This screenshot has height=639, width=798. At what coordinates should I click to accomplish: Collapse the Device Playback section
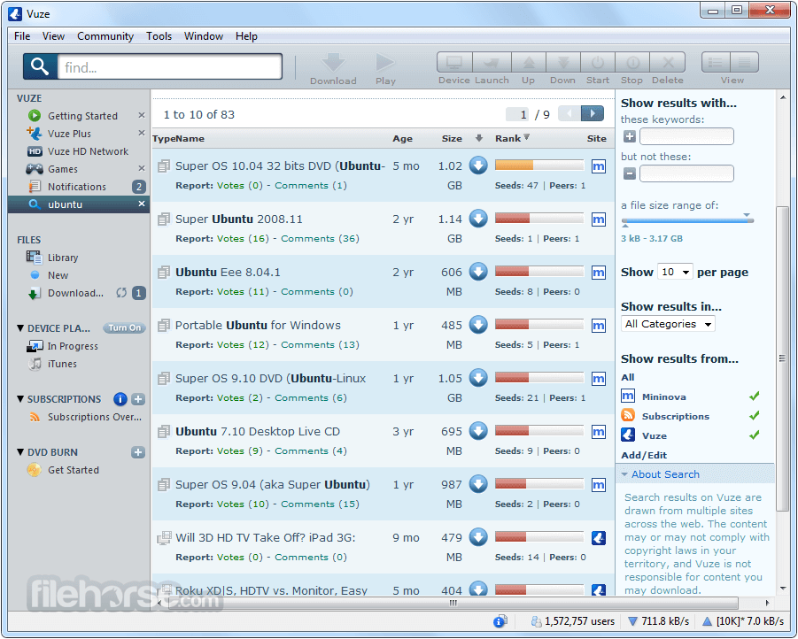click(20, 328)
